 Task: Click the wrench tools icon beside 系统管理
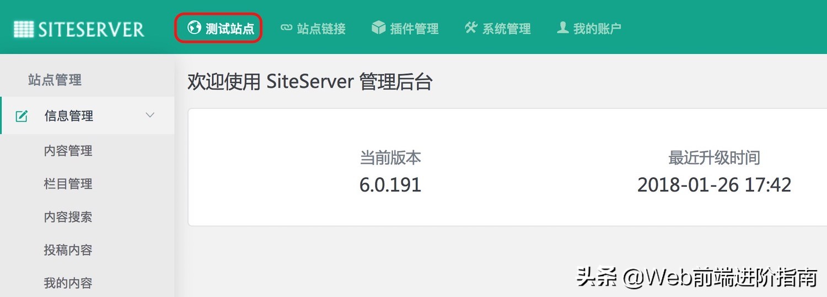click(470, 27)
